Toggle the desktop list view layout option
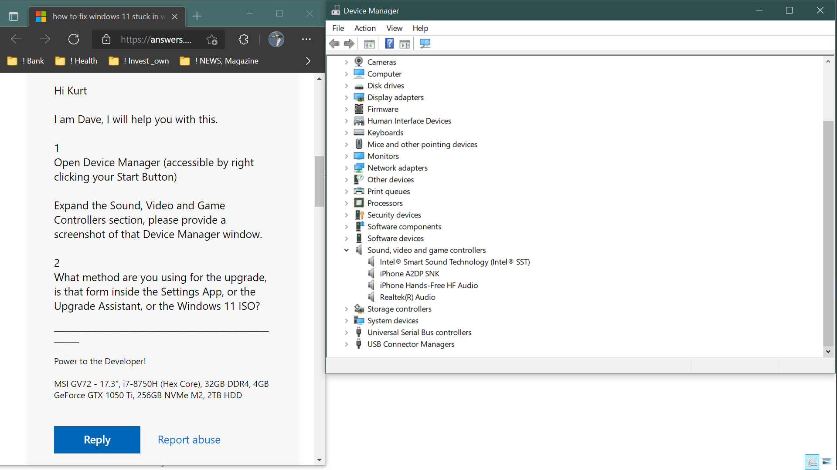The height and width of the screenshot is (470, 837). (x=812, y=462)
